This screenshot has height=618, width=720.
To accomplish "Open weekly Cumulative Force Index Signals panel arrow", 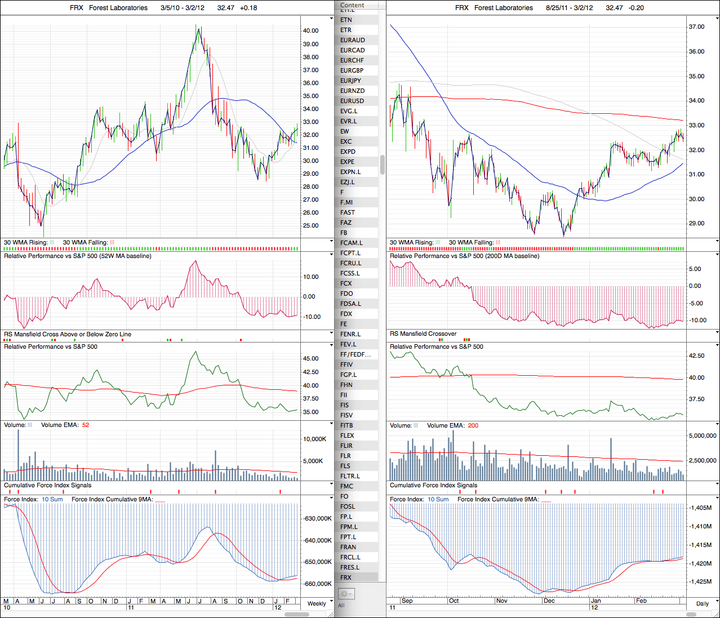I will (331, 484).
